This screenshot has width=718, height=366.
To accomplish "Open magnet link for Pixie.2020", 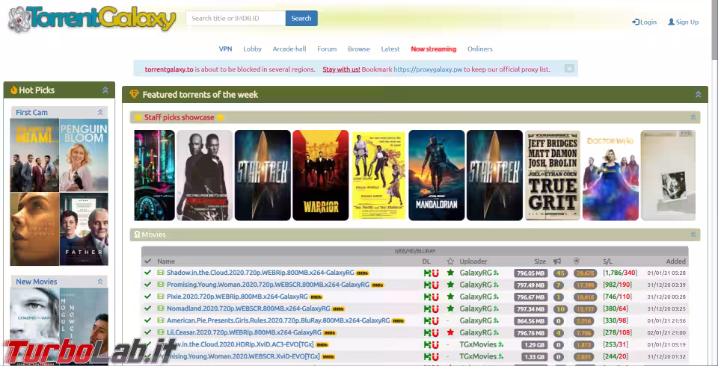I will [435, 297].
